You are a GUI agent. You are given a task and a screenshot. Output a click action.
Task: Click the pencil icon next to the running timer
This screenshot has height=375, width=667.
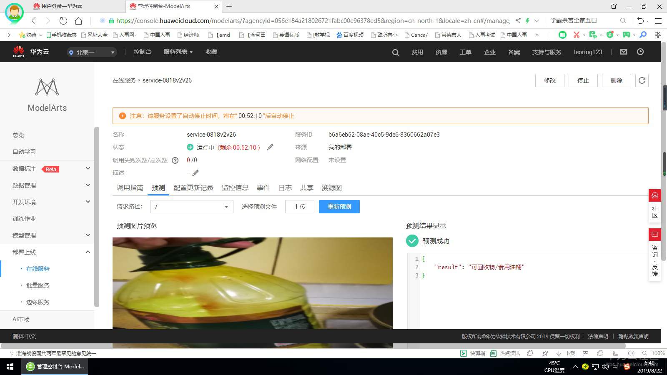270,147
